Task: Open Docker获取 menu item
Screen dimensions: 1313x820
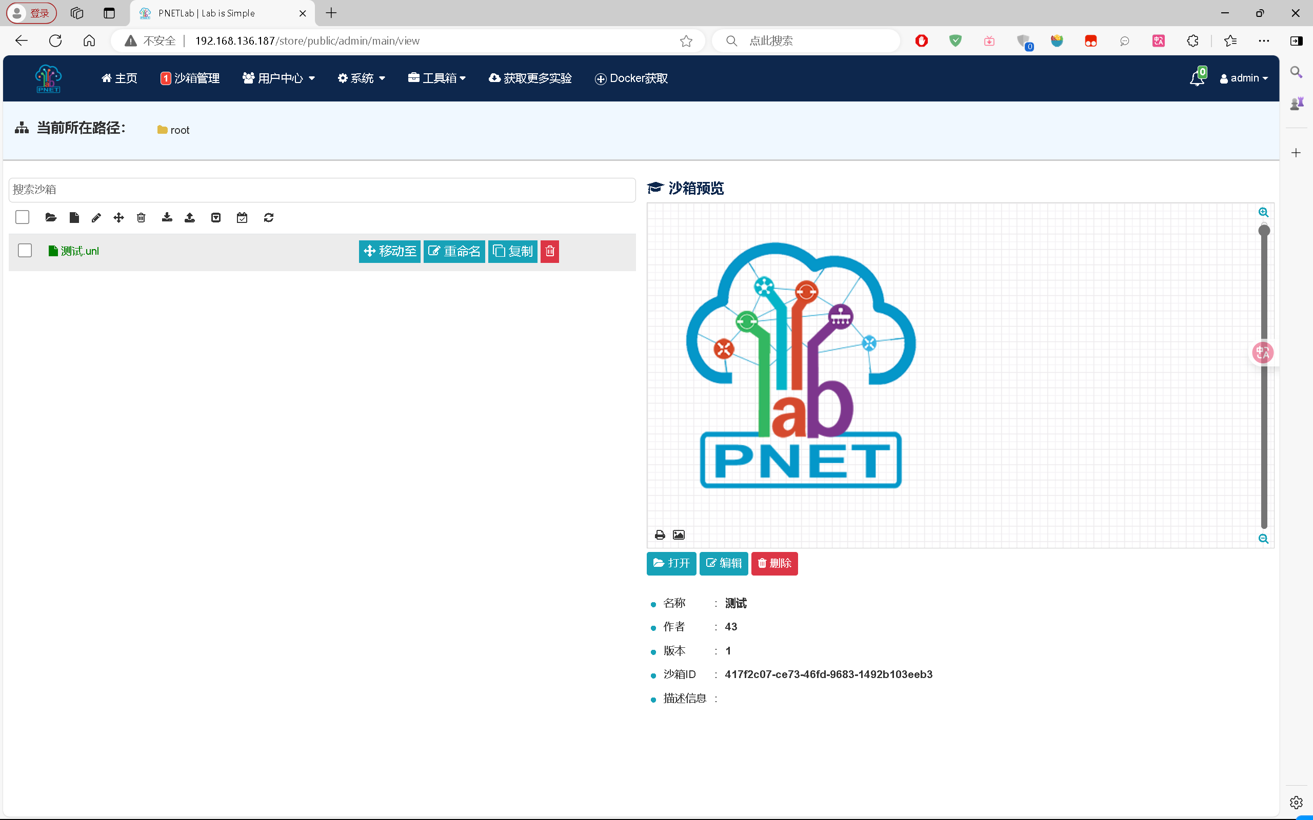Action: pos(631,78)
